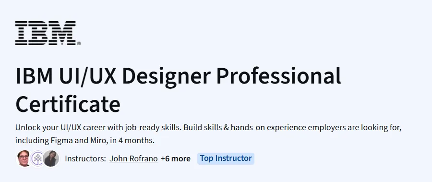Open the dark-haired woman instructor avatar
The width and height of the screenshot is (432, 182).
tap(51, 158)
